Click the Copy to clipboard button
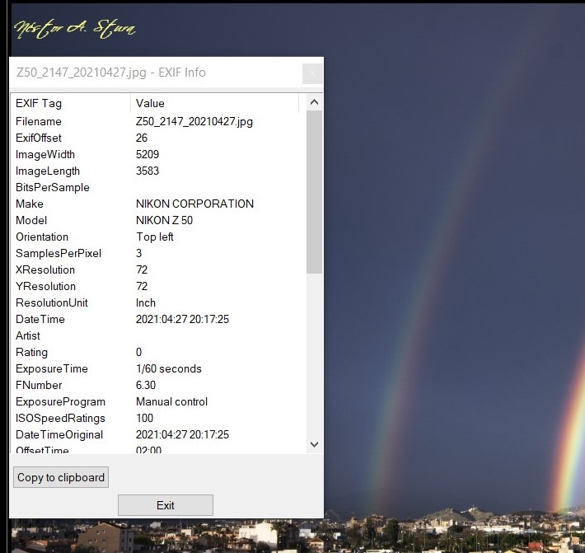The image size is (585, 553). click(x=61, y=477)
